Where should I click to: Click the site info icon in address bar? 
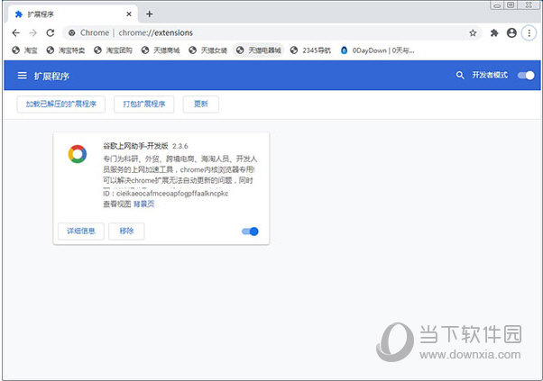[x=71, y=32]
